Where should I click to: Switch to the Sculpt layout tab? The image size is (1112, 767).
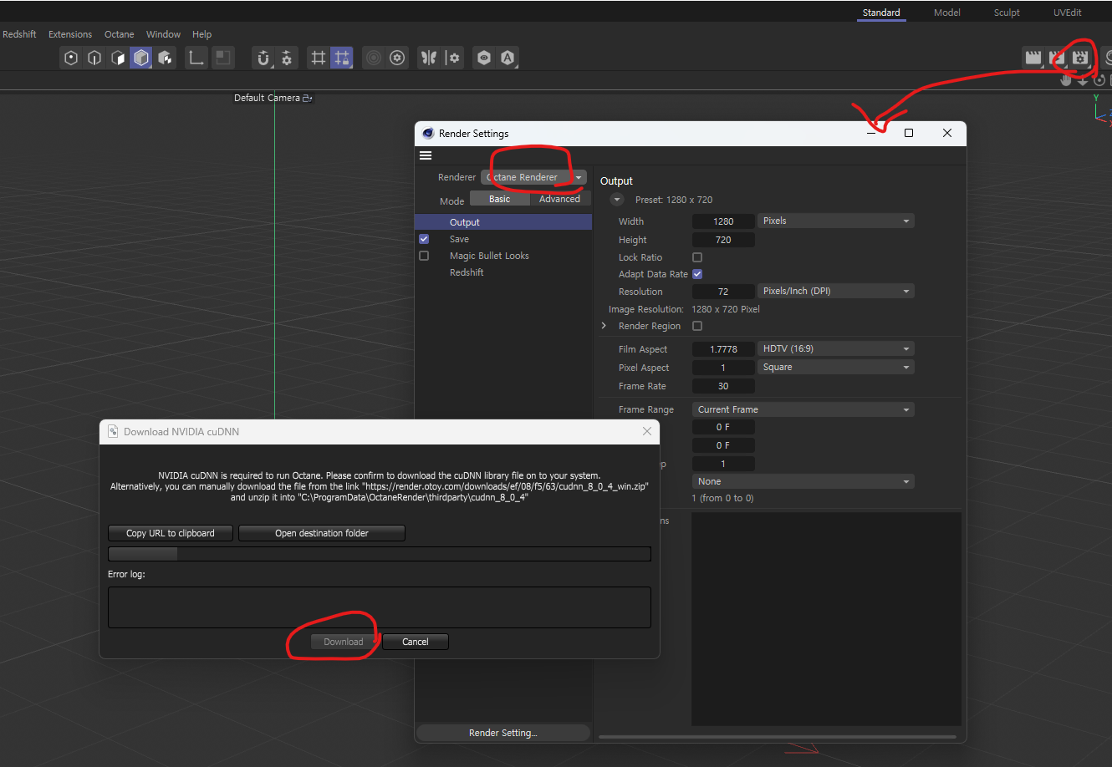pos(1007,13)
